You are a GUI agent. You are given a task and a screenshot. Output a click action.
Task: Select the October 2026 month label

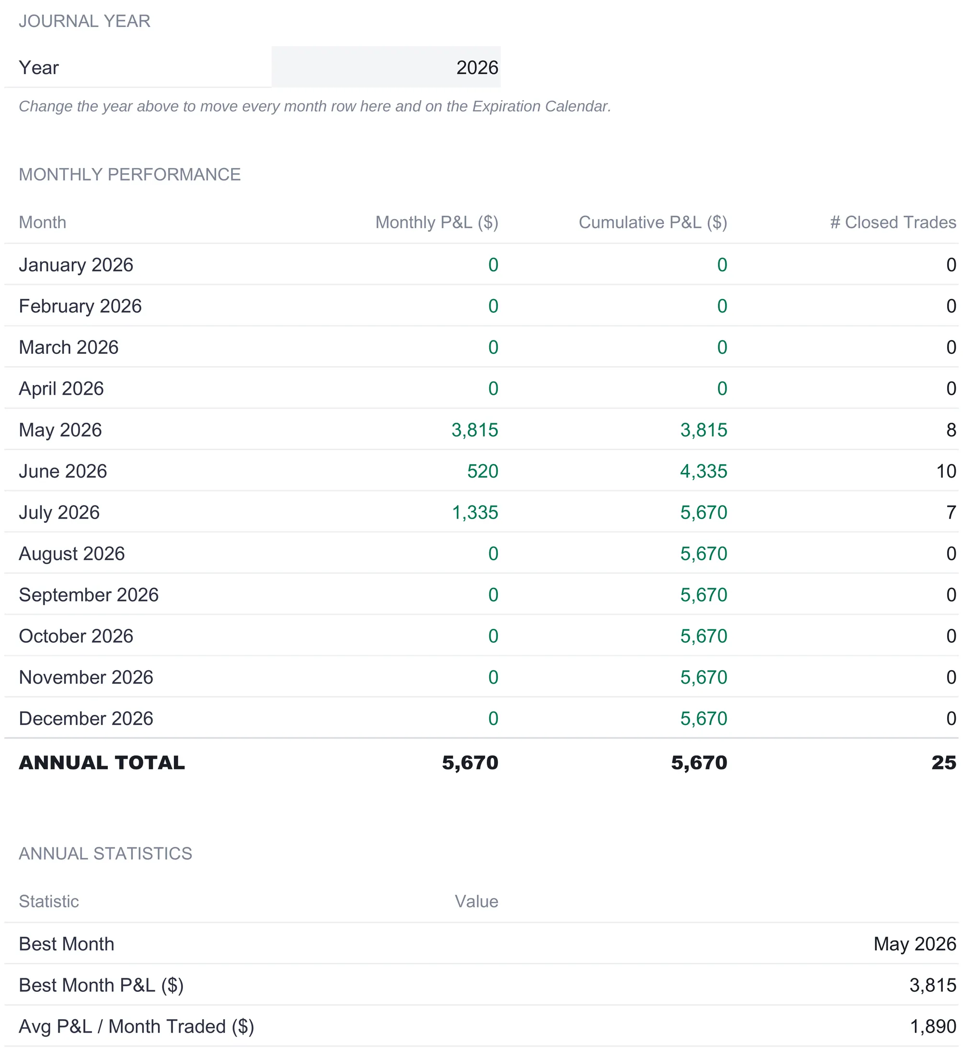pyautogui.click(x=76, y=636)
